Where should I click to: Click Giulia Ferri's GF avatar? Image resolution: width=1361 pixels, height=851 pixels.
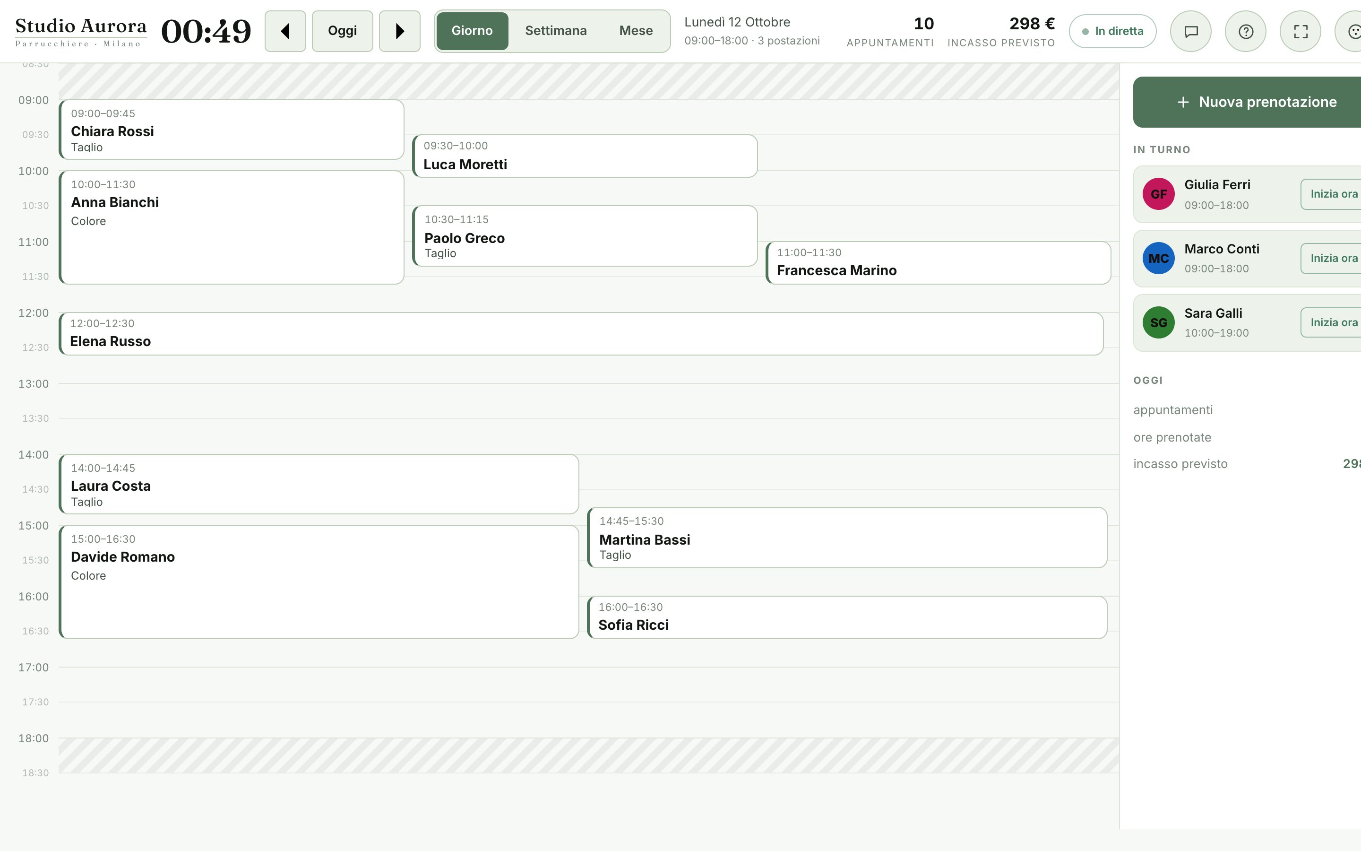(x=1159, y=194)
